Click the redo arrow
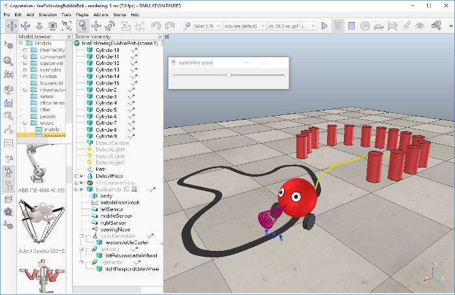Screen dimensions: 455x295 (170, 26)
